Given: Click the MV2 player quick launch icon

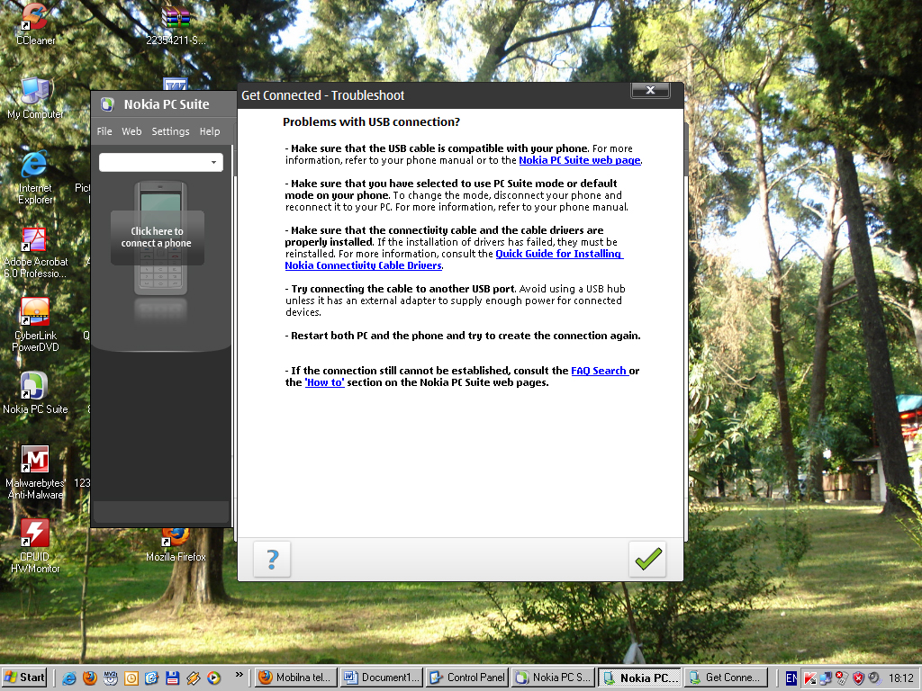Looking at the screenshot, I should 111,678.
